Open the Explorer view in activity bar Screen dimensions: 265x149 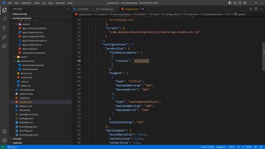coord(5,10)
